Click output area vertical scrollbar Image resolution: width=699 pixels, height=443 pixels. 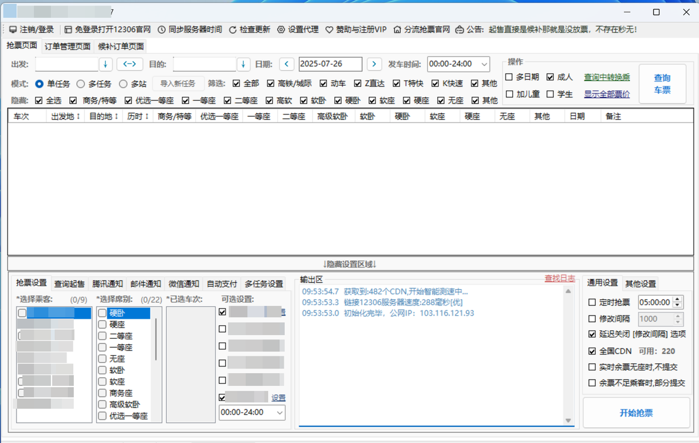pos(568,356)
